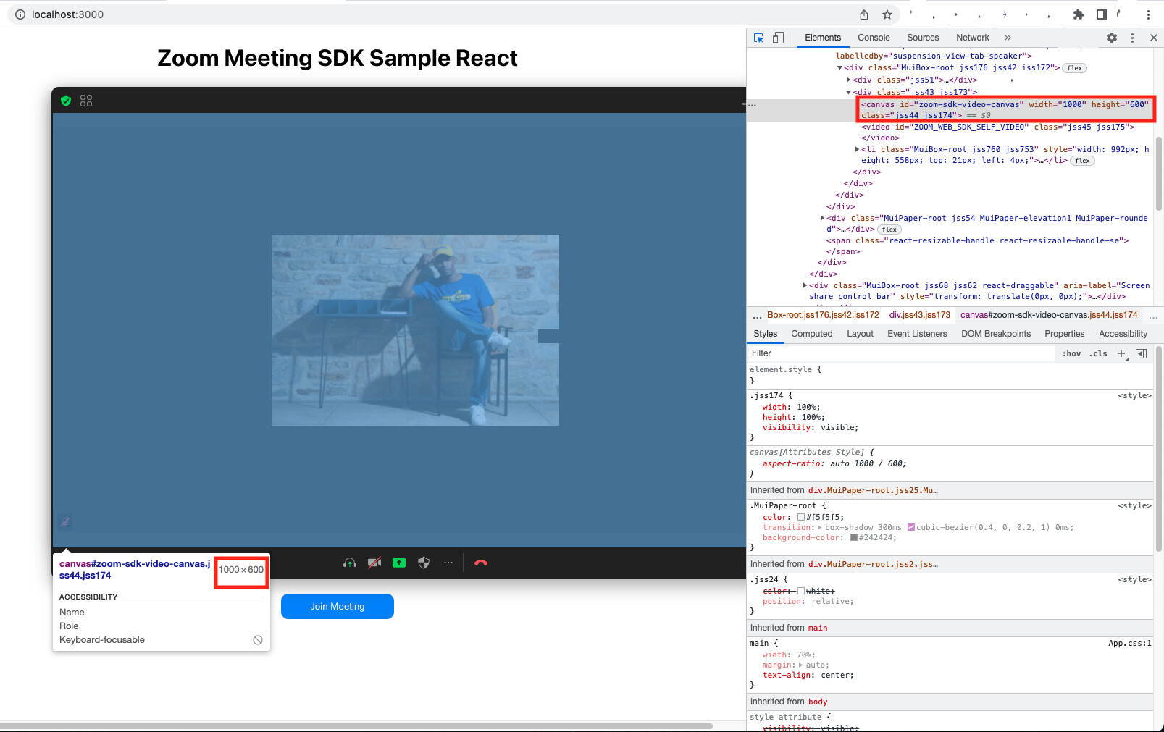The image size is (1164, 732).
Task: Toggle the browser side panel icon
Action: 1101,14
